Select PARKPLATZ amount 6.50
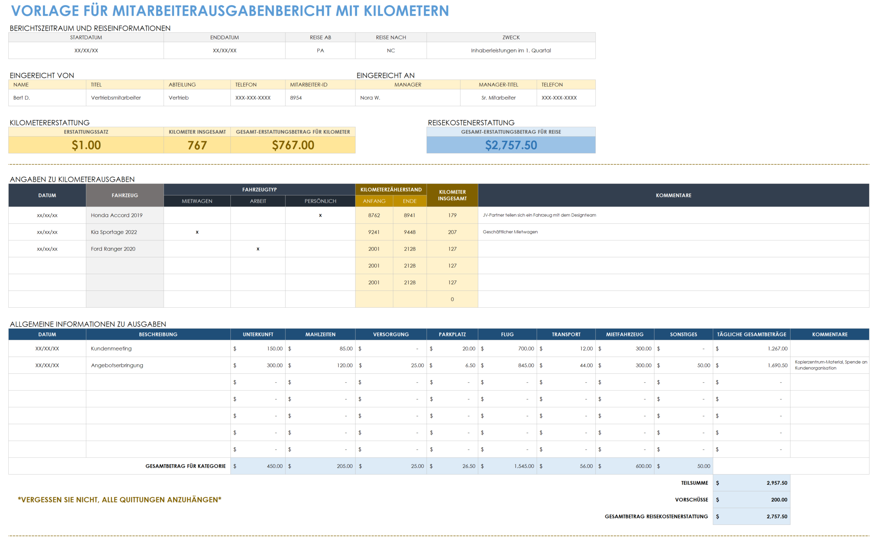 [452, 365]
